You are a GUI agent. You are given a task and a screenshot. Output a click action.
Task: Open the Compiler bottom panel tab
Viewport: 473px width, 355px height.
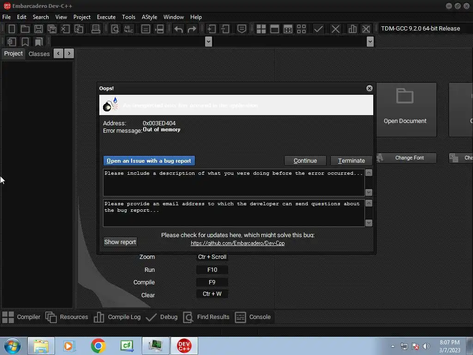click(21, 317)
